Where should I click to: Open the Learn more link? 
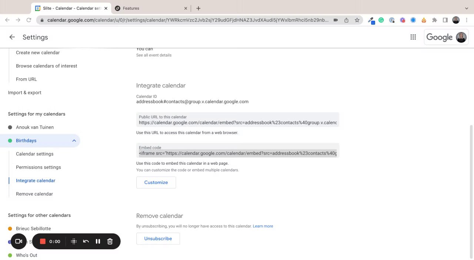point(263,226)
